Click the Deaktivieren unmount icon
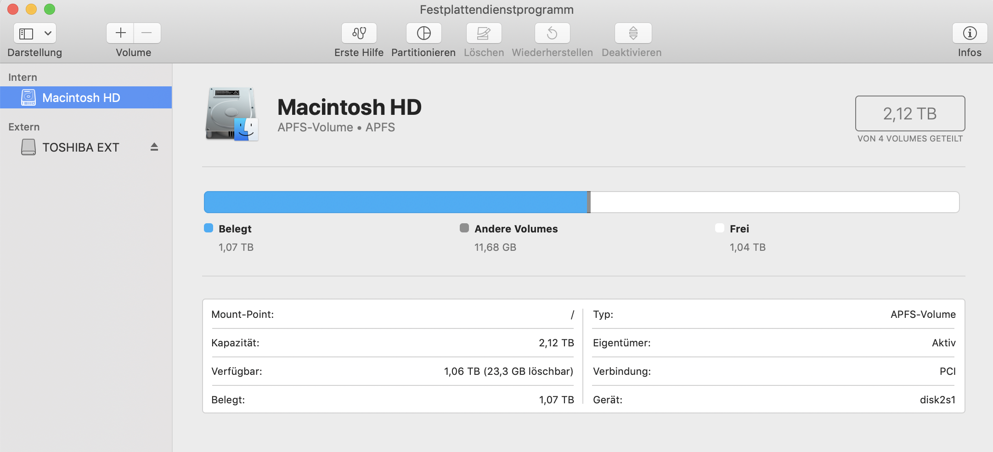 coord(633,33)
